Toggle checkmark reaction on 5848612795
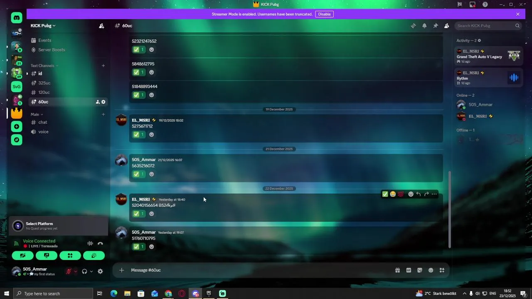 [139, 72]
